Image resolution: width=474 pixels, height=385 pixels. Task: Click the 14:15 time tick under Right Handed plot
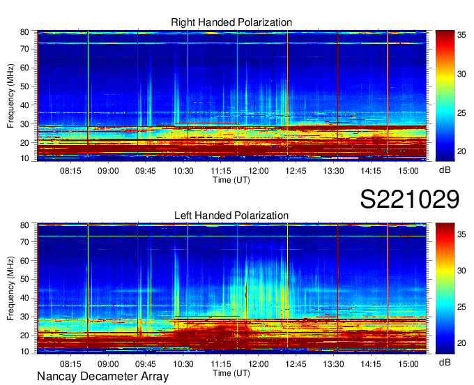371,171
